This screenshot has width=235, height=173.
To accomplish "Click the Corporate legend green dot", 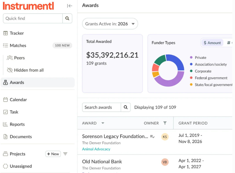I will tap(191, 71).
